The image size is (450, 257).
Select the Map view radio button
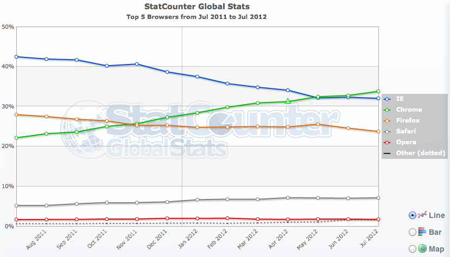tap(413, 248)
